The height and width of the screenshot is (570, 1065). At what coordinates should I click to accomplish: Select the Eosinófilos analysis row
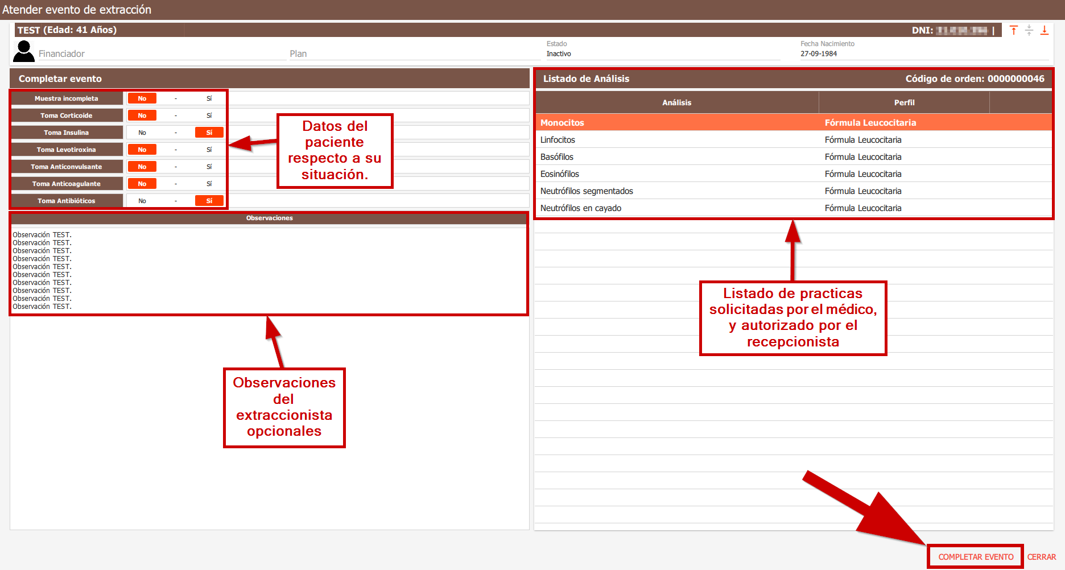point(677,174)
